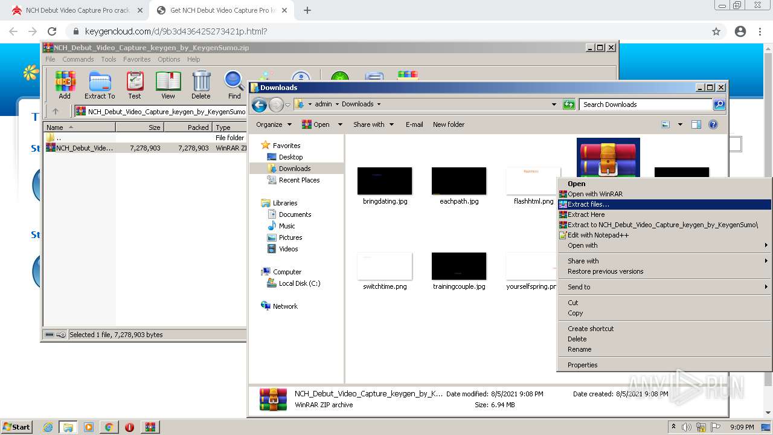773x435 pixels.
Task: Select Extract to NCH_Debut_Video_Capture folder entry
Action: pos(664,225)
